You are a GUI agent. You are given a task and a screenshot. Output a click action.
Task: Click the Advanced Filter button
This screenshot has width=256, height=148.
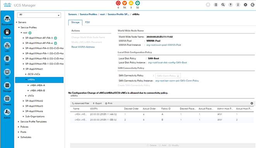tap(81, 103)
